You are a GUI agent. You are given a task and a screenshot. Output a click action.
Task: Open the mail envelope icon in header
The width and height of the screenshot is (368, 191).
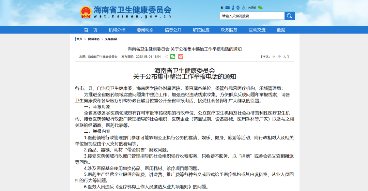(x=227, y=8)
